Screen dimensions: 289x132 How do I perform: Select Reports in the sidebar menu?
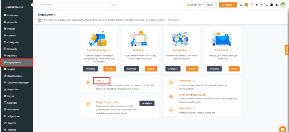click(11, 123)
